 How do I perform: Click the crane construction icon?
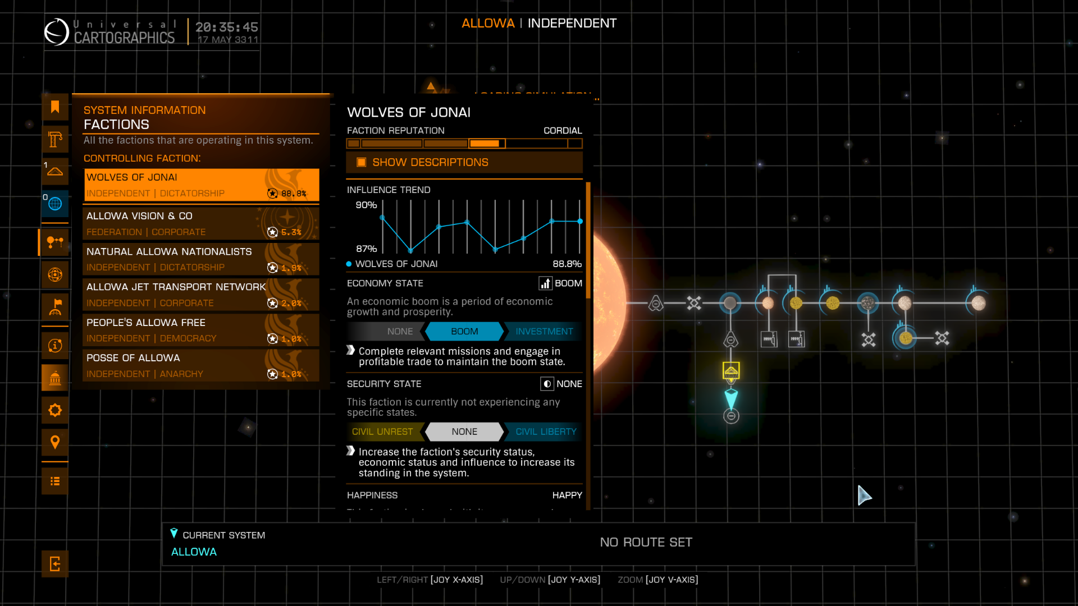click(55, 139)
